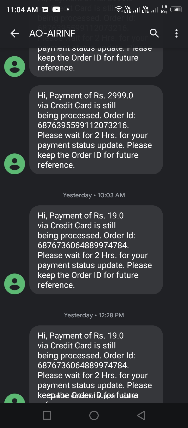188x428 pixels.
Task: Tap the Rs. 2999.0 payment message bubble
Action: point(96,130)
